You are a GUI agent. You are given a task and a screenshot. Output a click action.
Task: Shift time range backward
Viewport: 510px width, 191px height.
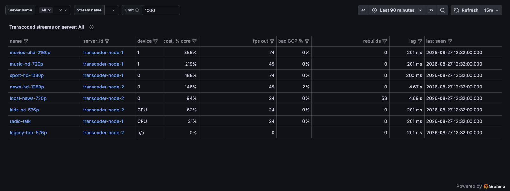coord(363,10)
